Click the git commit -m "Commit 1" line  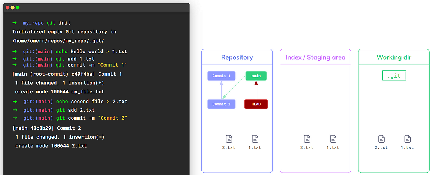point(70,65)
